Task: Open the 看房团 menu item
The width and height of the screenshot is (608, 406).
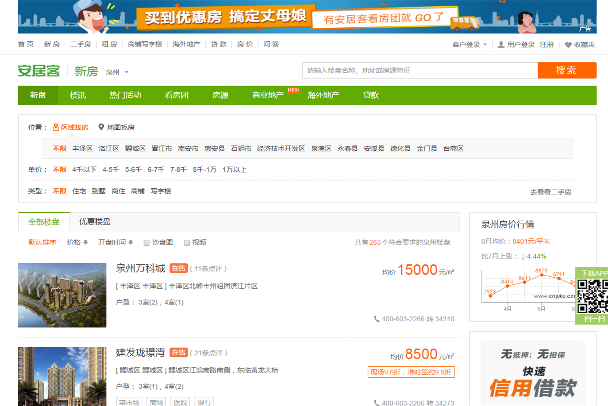Action: (x=177, y=95)
